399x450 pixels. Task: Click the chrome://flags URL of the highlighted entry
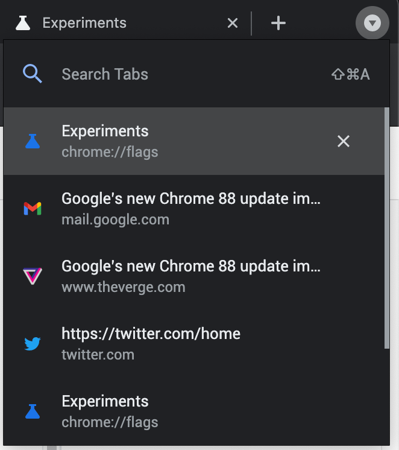click(x=110, y=151)
